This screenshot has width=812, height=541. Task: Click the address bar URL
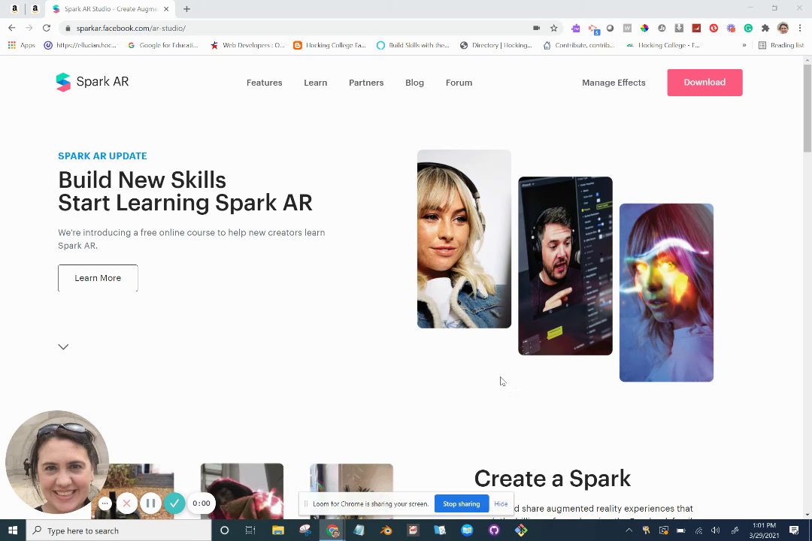[x=131, y=29]
